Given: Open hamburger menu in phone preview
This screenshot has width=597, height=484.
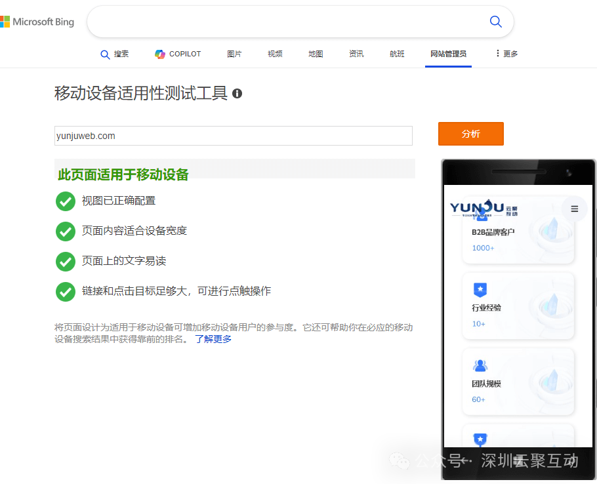Looking at the screenshot, I should coord(575,209).
